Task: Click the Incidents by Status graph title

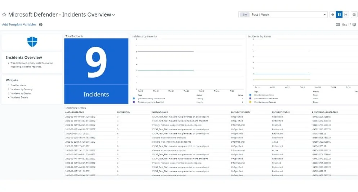Action: pos(260,36)
